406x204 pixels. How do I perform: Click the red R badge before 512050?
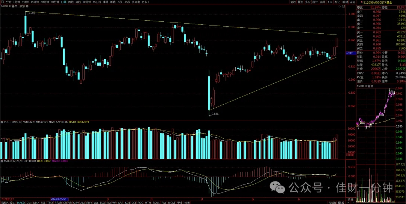click(362, 2)
